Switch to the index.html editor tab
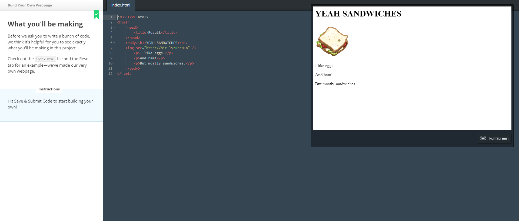 [x=121, y=5]
